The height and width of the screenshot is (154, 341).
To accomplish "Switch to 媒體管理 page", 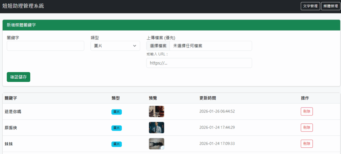I will coord(331,6).
